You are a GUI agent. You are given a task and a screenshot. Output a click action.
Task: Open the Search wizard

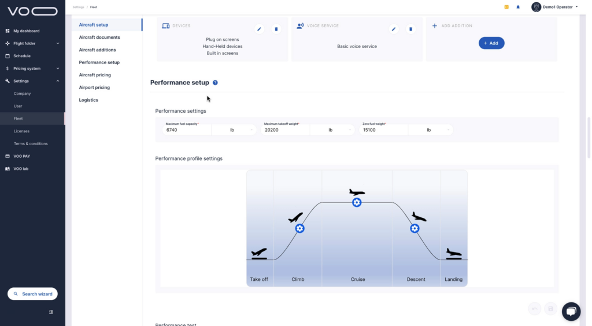(x=33, y=294)
